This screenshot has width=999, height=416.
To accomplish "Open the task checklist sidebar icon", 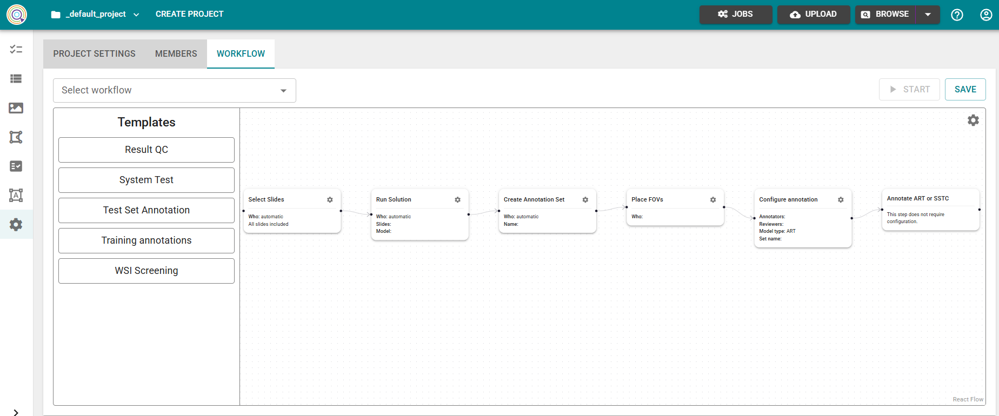I will coord(16,50).
